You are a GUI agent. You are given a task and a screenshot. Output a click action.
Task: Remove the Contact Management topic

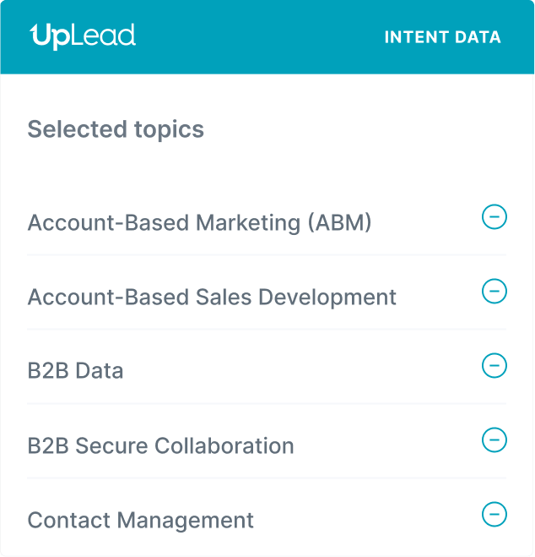point(494,514)
